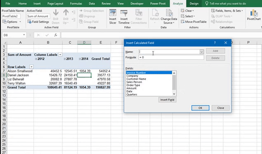This screenshot has width=262, height=154.
Task: Expand the 2012 year group
Action: tap(36, 59)
